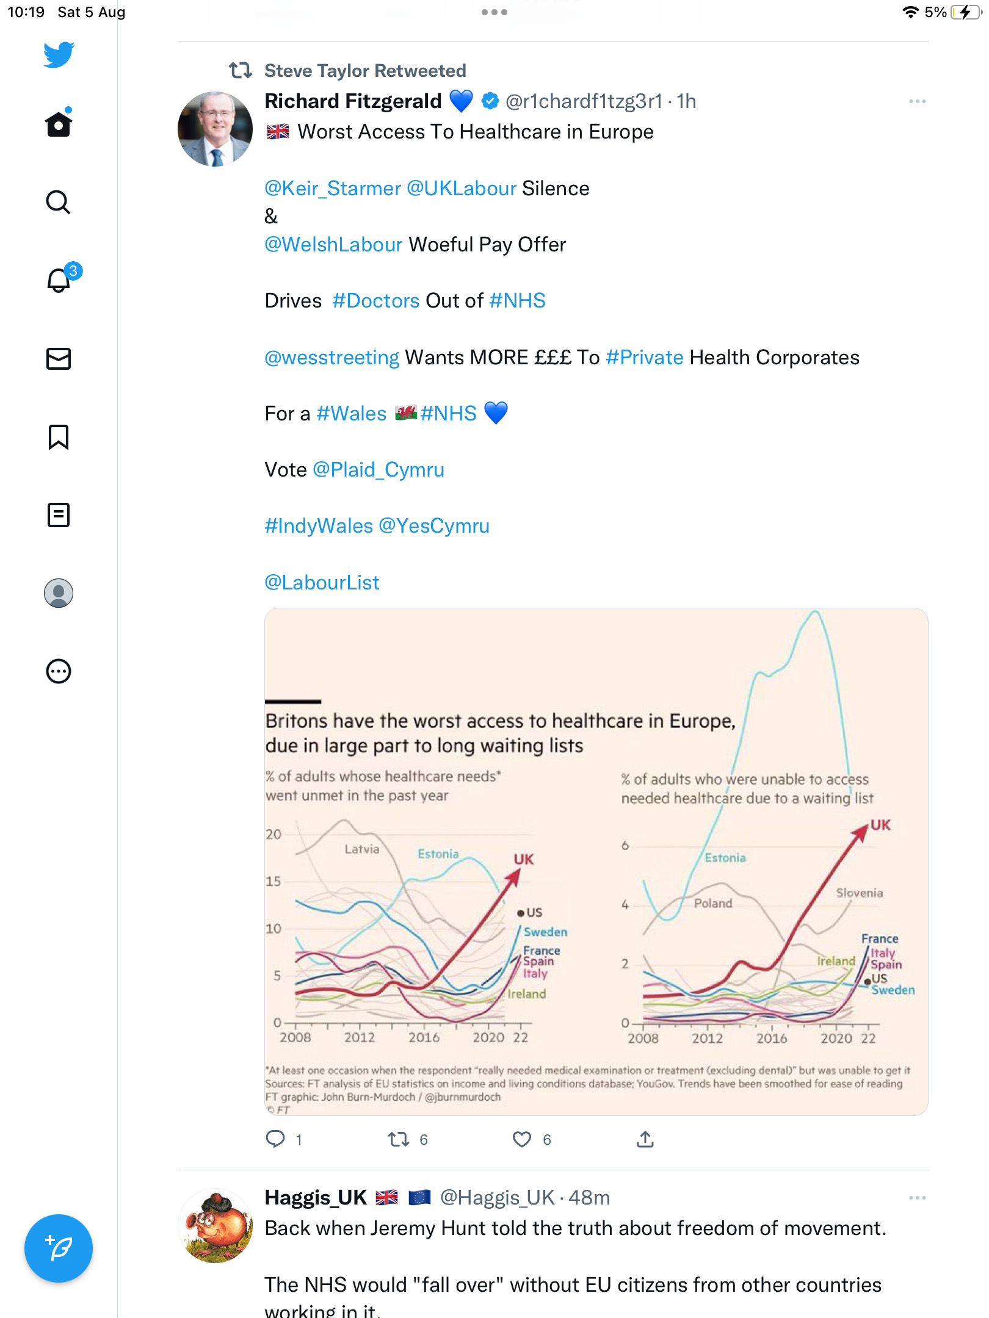Open options menu on Richard Fitzgerald's tweet
The width and height of the screenshot is (989, 1318).
coord(917,101)
